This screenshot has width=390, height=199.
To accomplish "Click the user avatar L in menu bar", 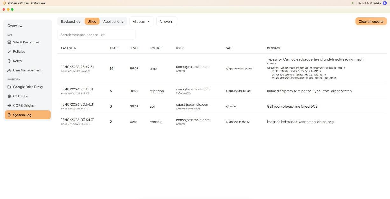I will click(385, 3).
